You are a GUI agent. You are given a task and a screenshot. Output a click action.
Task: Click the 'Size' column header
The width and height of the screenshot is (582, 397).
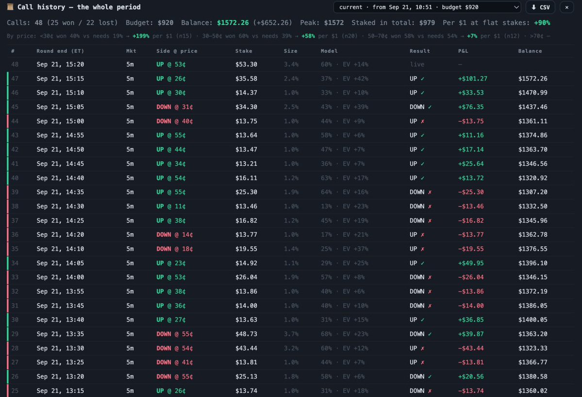pos(290,51)
